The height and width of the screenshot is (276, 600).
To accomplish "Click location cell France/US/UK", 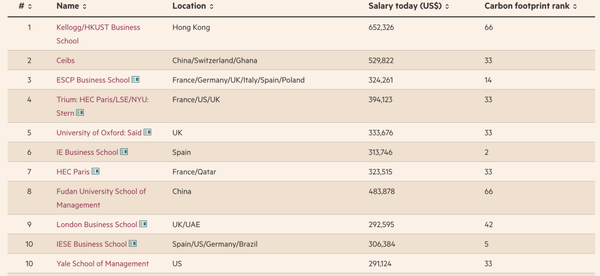I will click(196, 99).
